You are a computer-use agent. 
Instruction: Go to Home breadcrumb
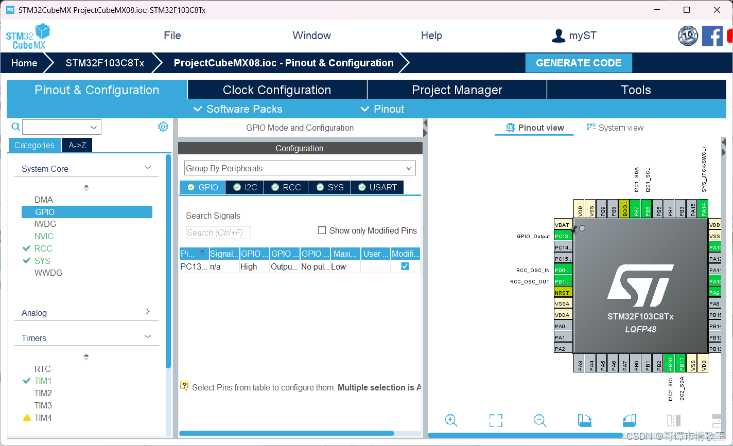pyautogui.click(x=24, y=63)
